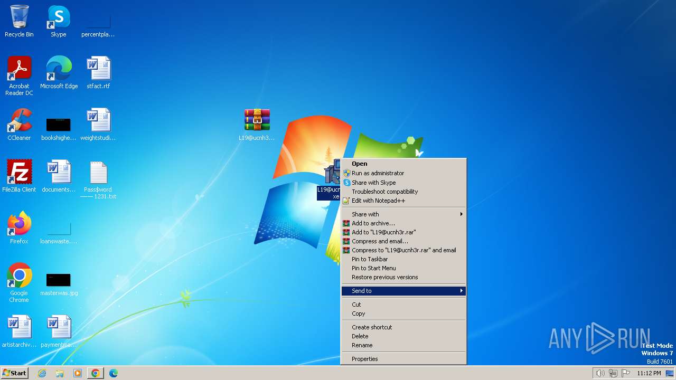Image resolution: width=676 pixels, height=380 pixels.
Task: Choose Pin to Start Menu
Action: [403, 268]
